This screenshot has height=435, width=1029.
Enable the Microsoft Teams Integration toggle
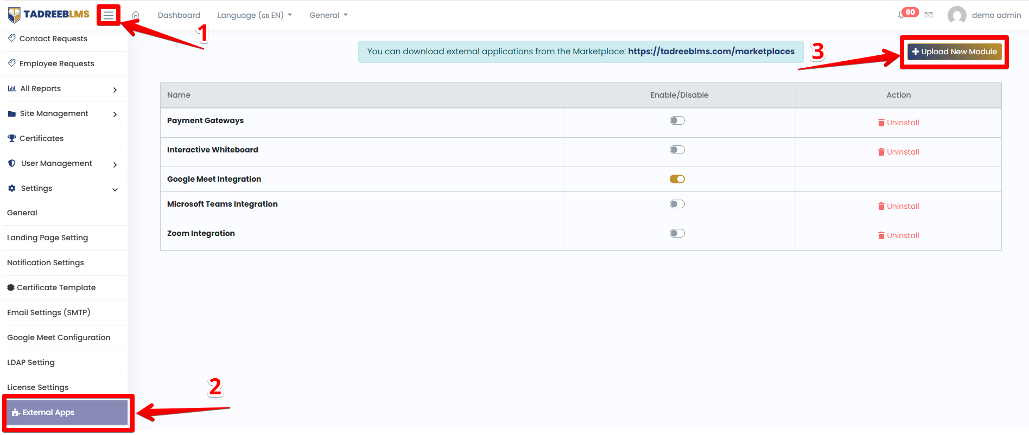[x=677, y=204]
